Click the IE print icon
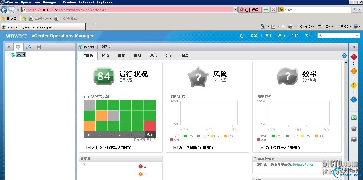Viewport: 363px width, 180px height. [x=291, y=26]
